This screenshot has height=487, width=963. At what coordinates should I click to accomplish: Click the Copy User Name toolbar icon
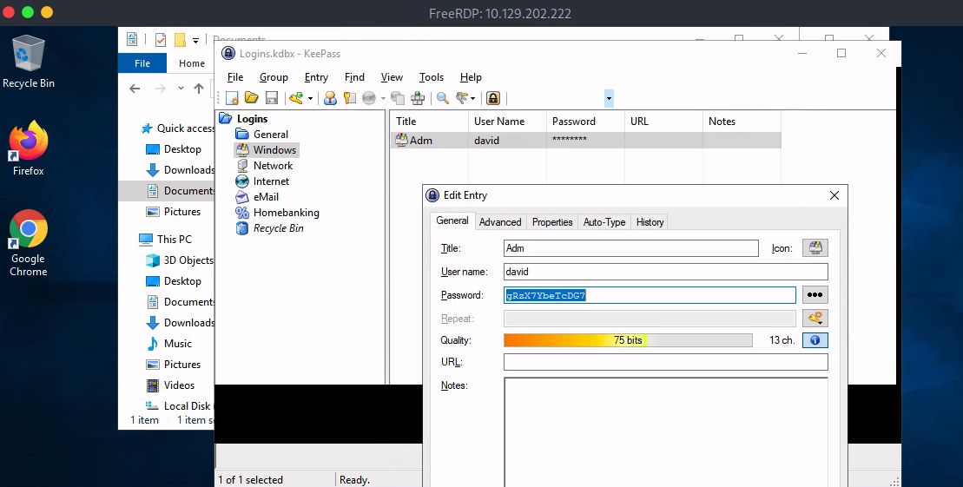point(331,97)
